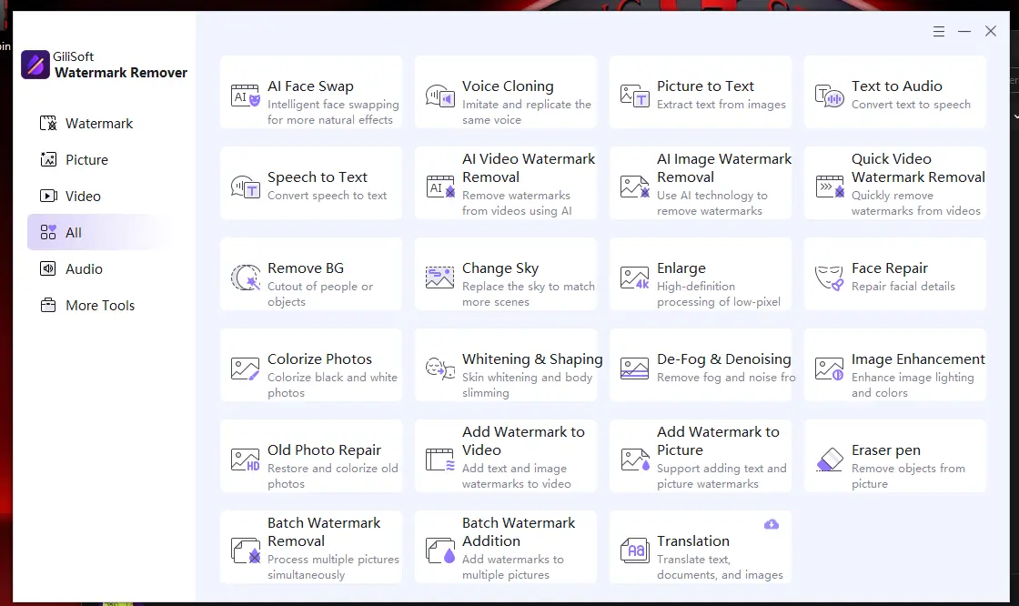Open the Change Sky title

(500, 268)
